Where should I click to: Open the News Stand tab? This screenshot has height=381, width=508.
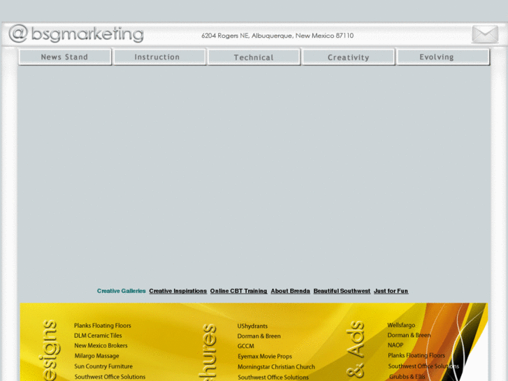point(65,57)
